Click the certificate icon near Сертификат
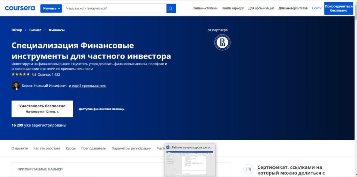357x177 pixels. tap(248, 169)
